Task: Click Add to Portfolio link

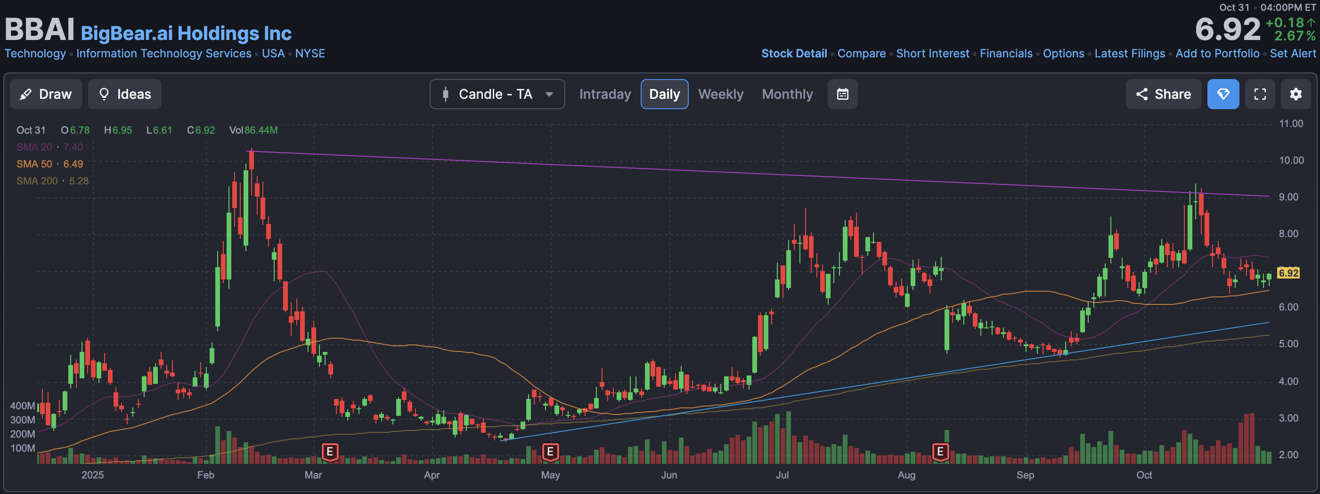Action: 1217,54
